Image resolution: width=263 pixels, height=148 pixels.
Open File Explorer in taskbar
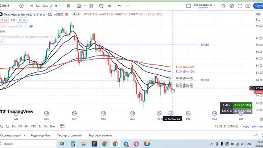(83, 144)
